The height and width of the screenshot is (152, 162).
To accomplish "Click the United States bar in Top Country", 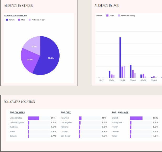I will (x=34, y=118).
